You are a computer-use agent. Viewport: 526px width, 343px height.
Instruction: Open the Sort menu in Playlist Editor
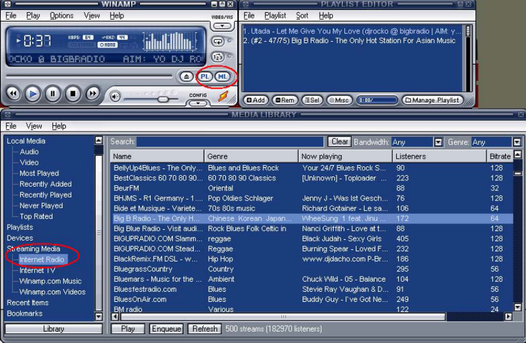click(x=302, y=15)
